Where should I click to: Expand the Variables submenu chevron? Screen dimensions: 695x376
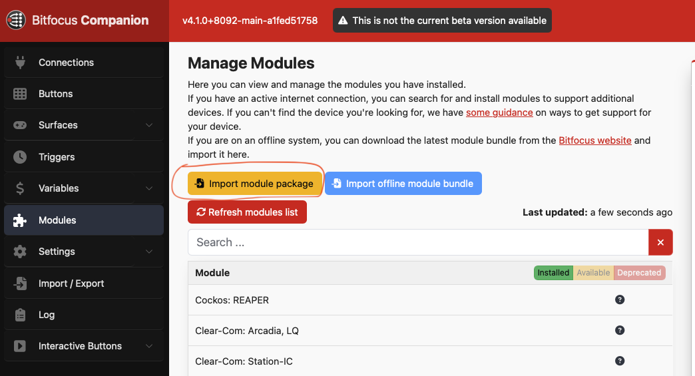tap(149, 188)
